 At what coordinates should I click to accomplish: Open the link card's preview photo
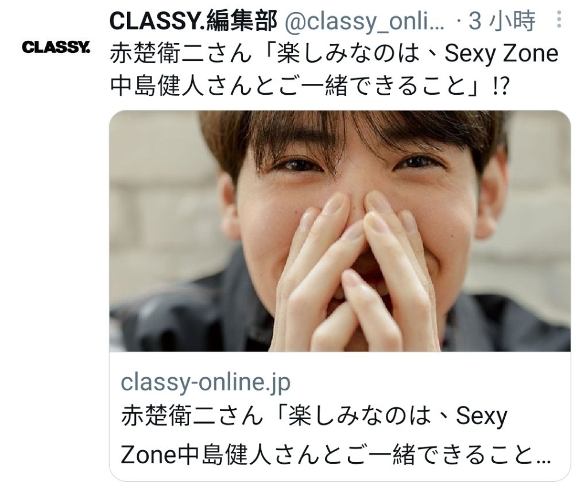point(340,231)
